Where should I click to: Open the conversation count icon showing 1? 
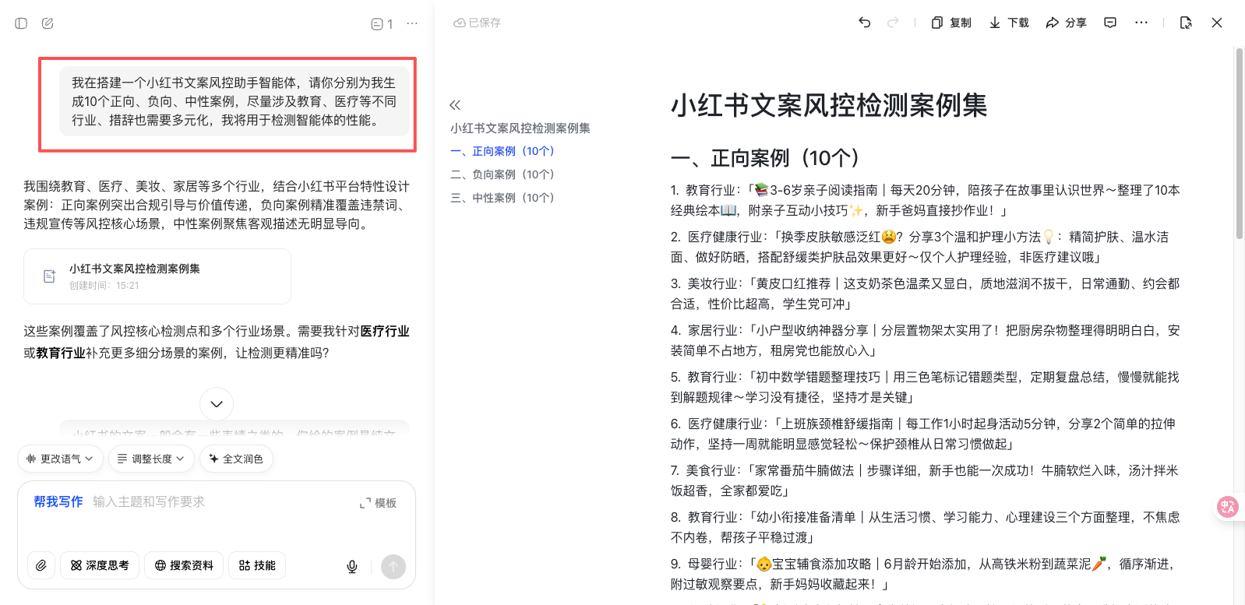pyautogui.click(x=382, y=24)
